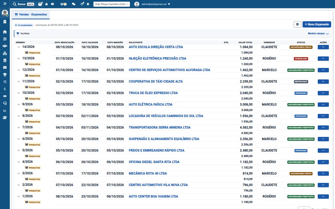Click the notifications bell icon

[88, 4]
